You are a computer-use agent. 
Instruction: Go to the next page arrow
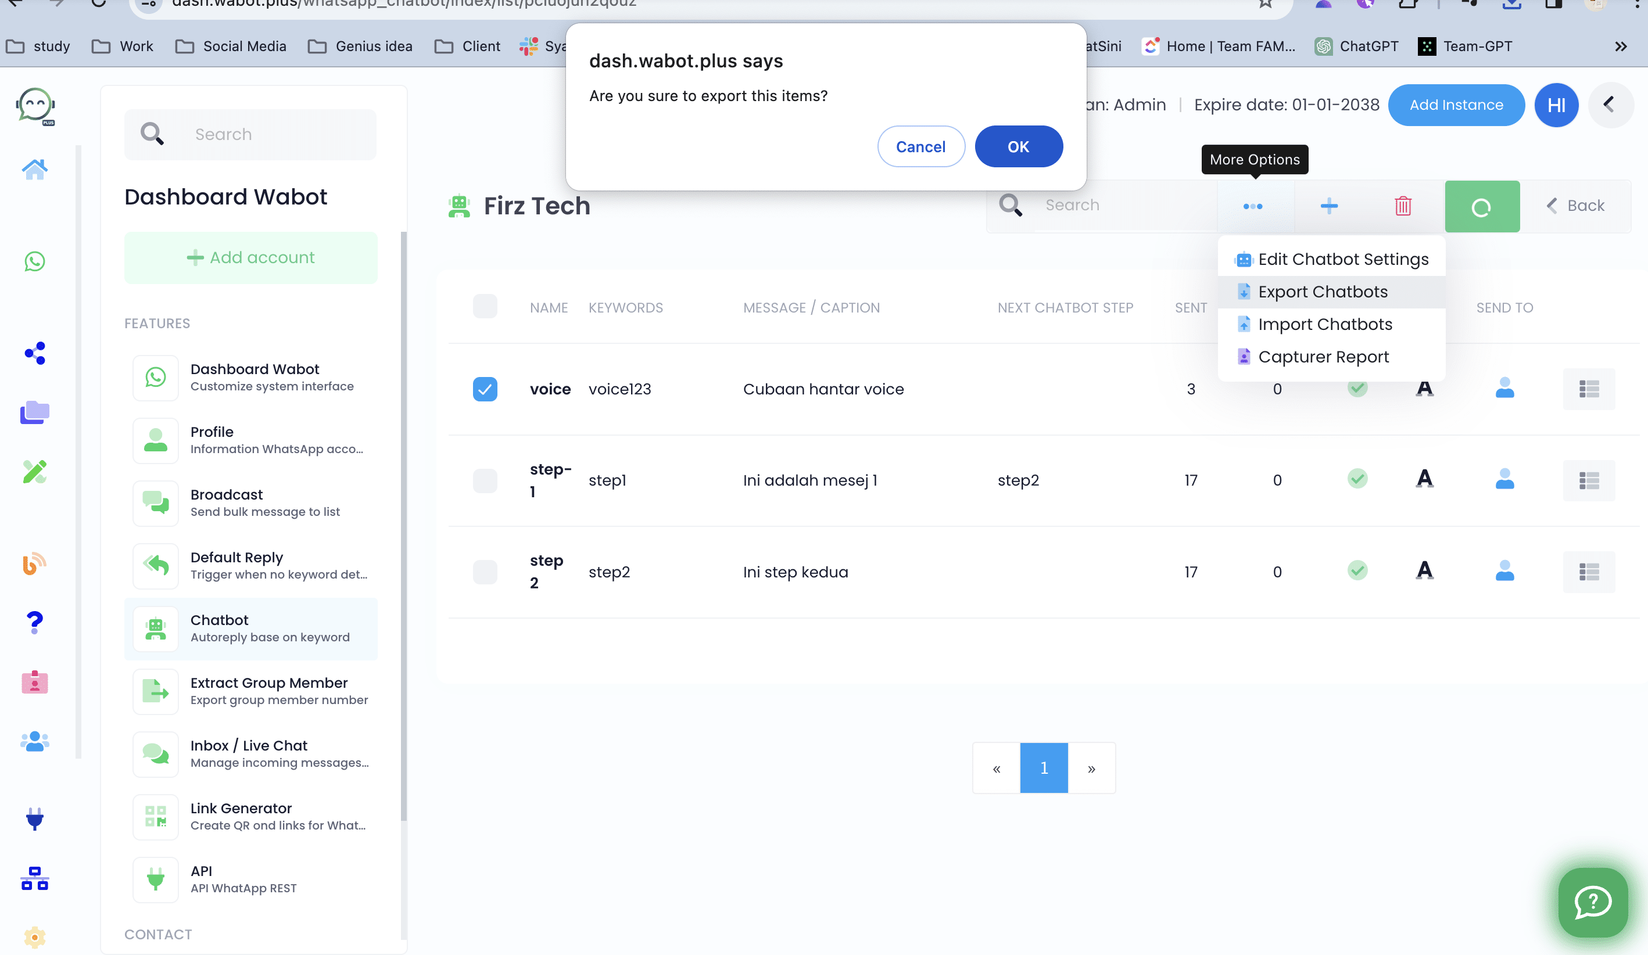pyautogui.click(x=1091, y=768)
